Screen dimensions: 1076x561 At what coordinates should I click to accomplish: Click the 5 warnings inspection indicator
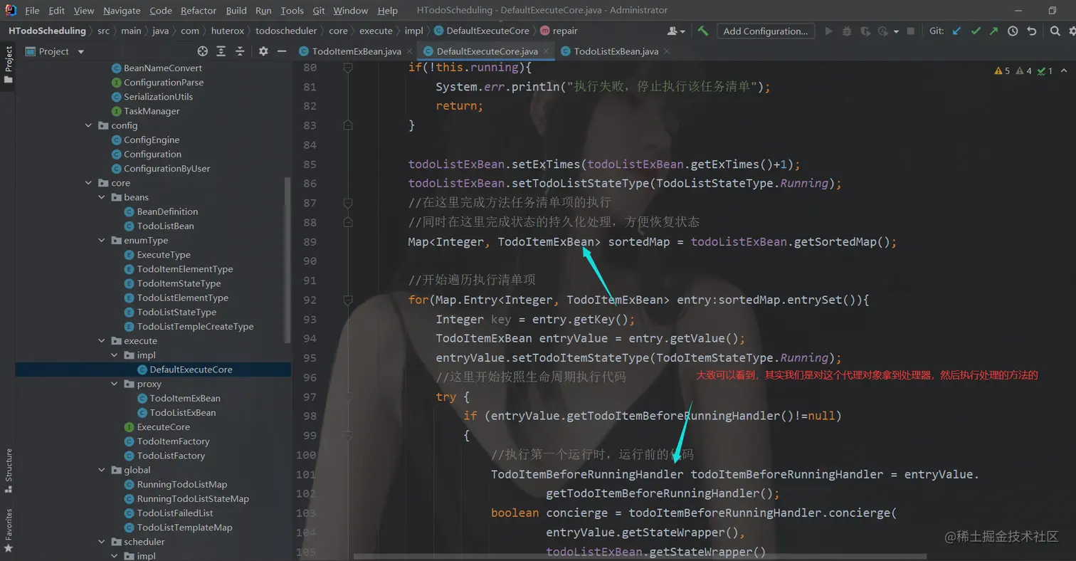pyautogui.click(x=1002, y=70)
